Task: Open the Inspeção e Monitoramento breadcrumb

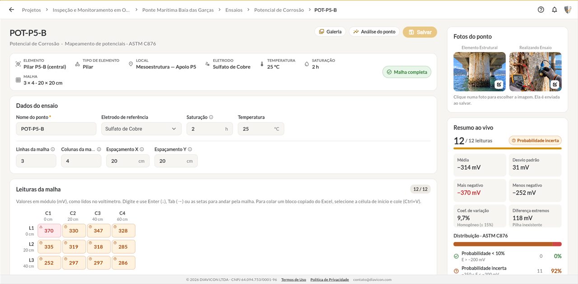Action: [x=91, y=10]
